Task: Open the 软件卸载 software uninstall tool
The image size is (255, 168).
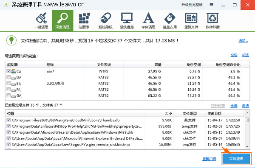Action: click(213, 21)
